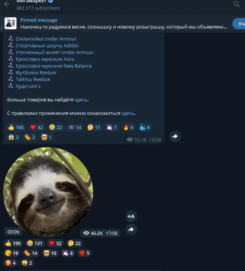Image resolution: width=245 pixels, height=271 pixels.
Task: Toggle red heart reaction with 52
Action: pos(55,243)
